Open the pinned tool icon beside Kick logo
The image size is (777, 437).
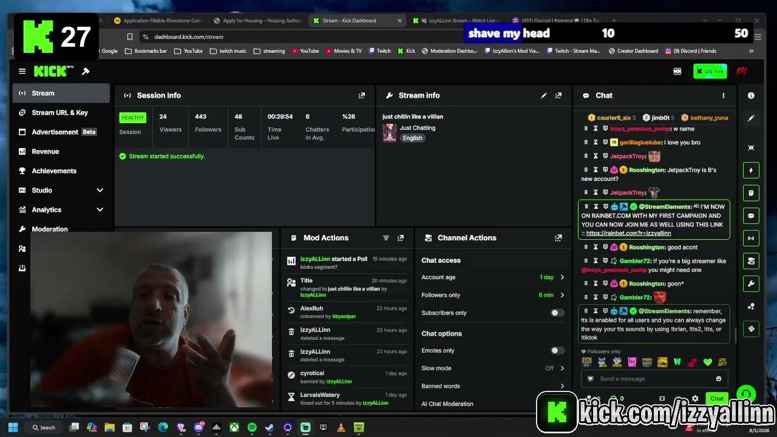pyautogui.click(x=86, y=72)
